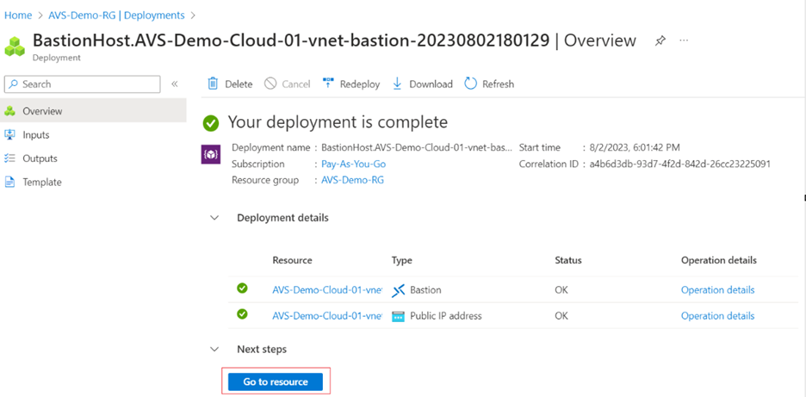Click the Start time value 8/2/2023
The image size is (806, 397).
coord(635,147)
